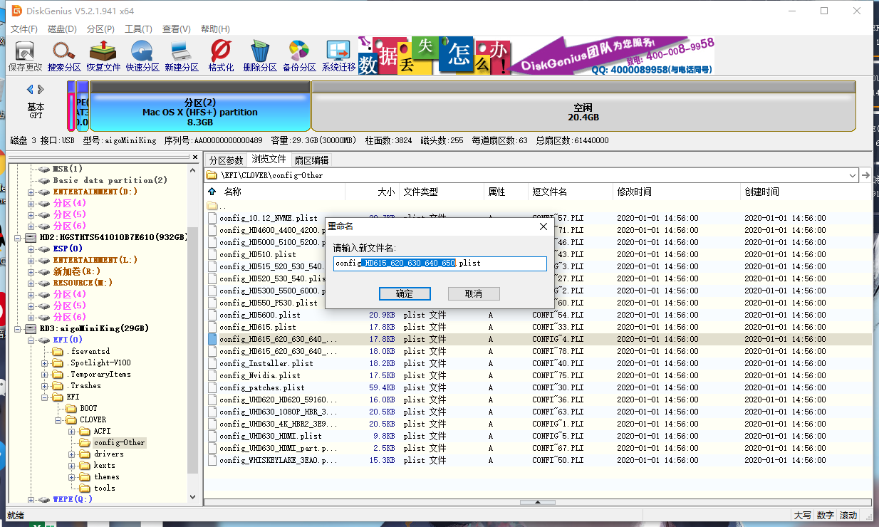The width and height of the screenshot is (879, 527).
Task: Open the 工具(T) menu
Action: click(x=138, y=29)
